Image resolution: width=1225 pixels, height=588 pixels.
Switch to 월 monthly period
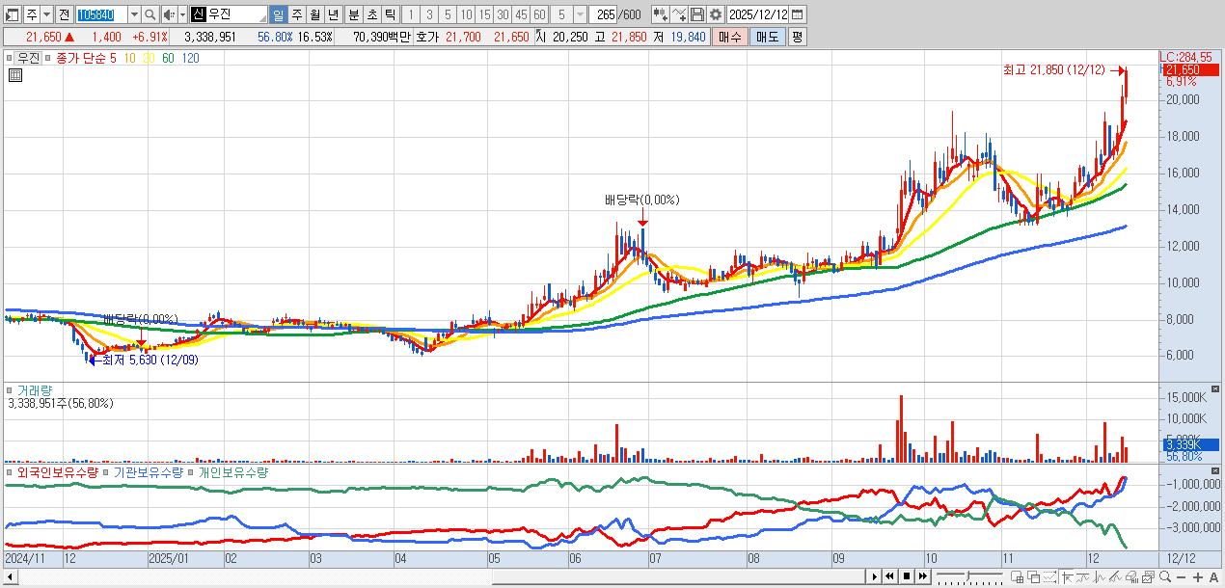coord(314,14)
